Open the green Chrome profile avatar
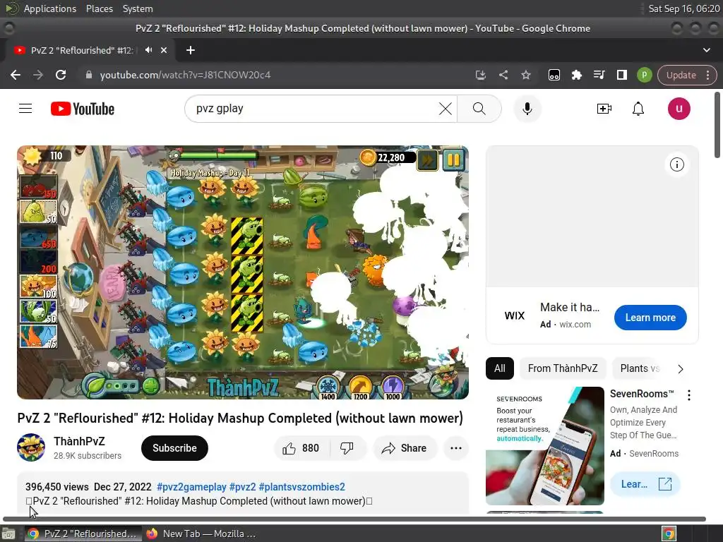This screenshot has height=542, width=723. tap(644, 75)
